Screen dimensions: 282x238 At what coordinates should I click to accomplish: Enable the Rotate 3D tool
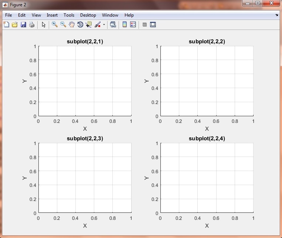pos(80,24)
